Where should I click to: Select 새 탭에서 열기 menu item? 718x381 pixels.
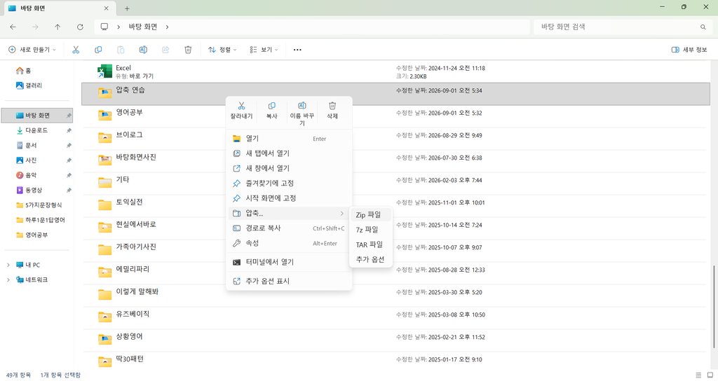point(289,153)
